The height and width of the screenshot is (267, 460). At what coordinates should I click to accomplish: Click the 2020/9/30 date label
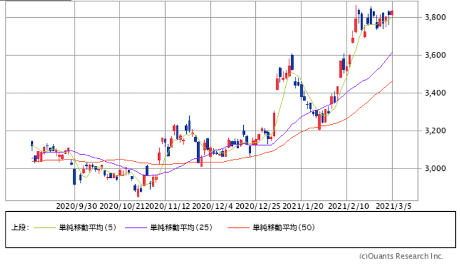(76, 206)
